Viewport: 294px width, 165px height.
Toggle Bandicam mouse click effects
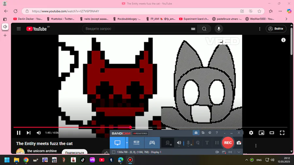click(198, 143)
